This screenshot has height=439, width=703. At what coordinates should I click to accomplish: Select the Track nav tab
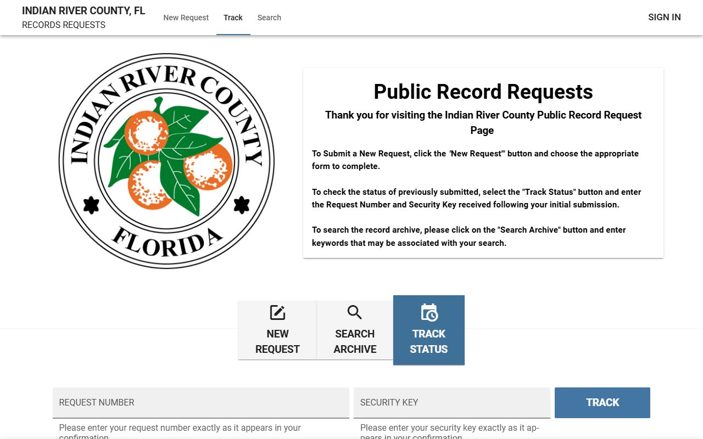[x=233, y=18]
